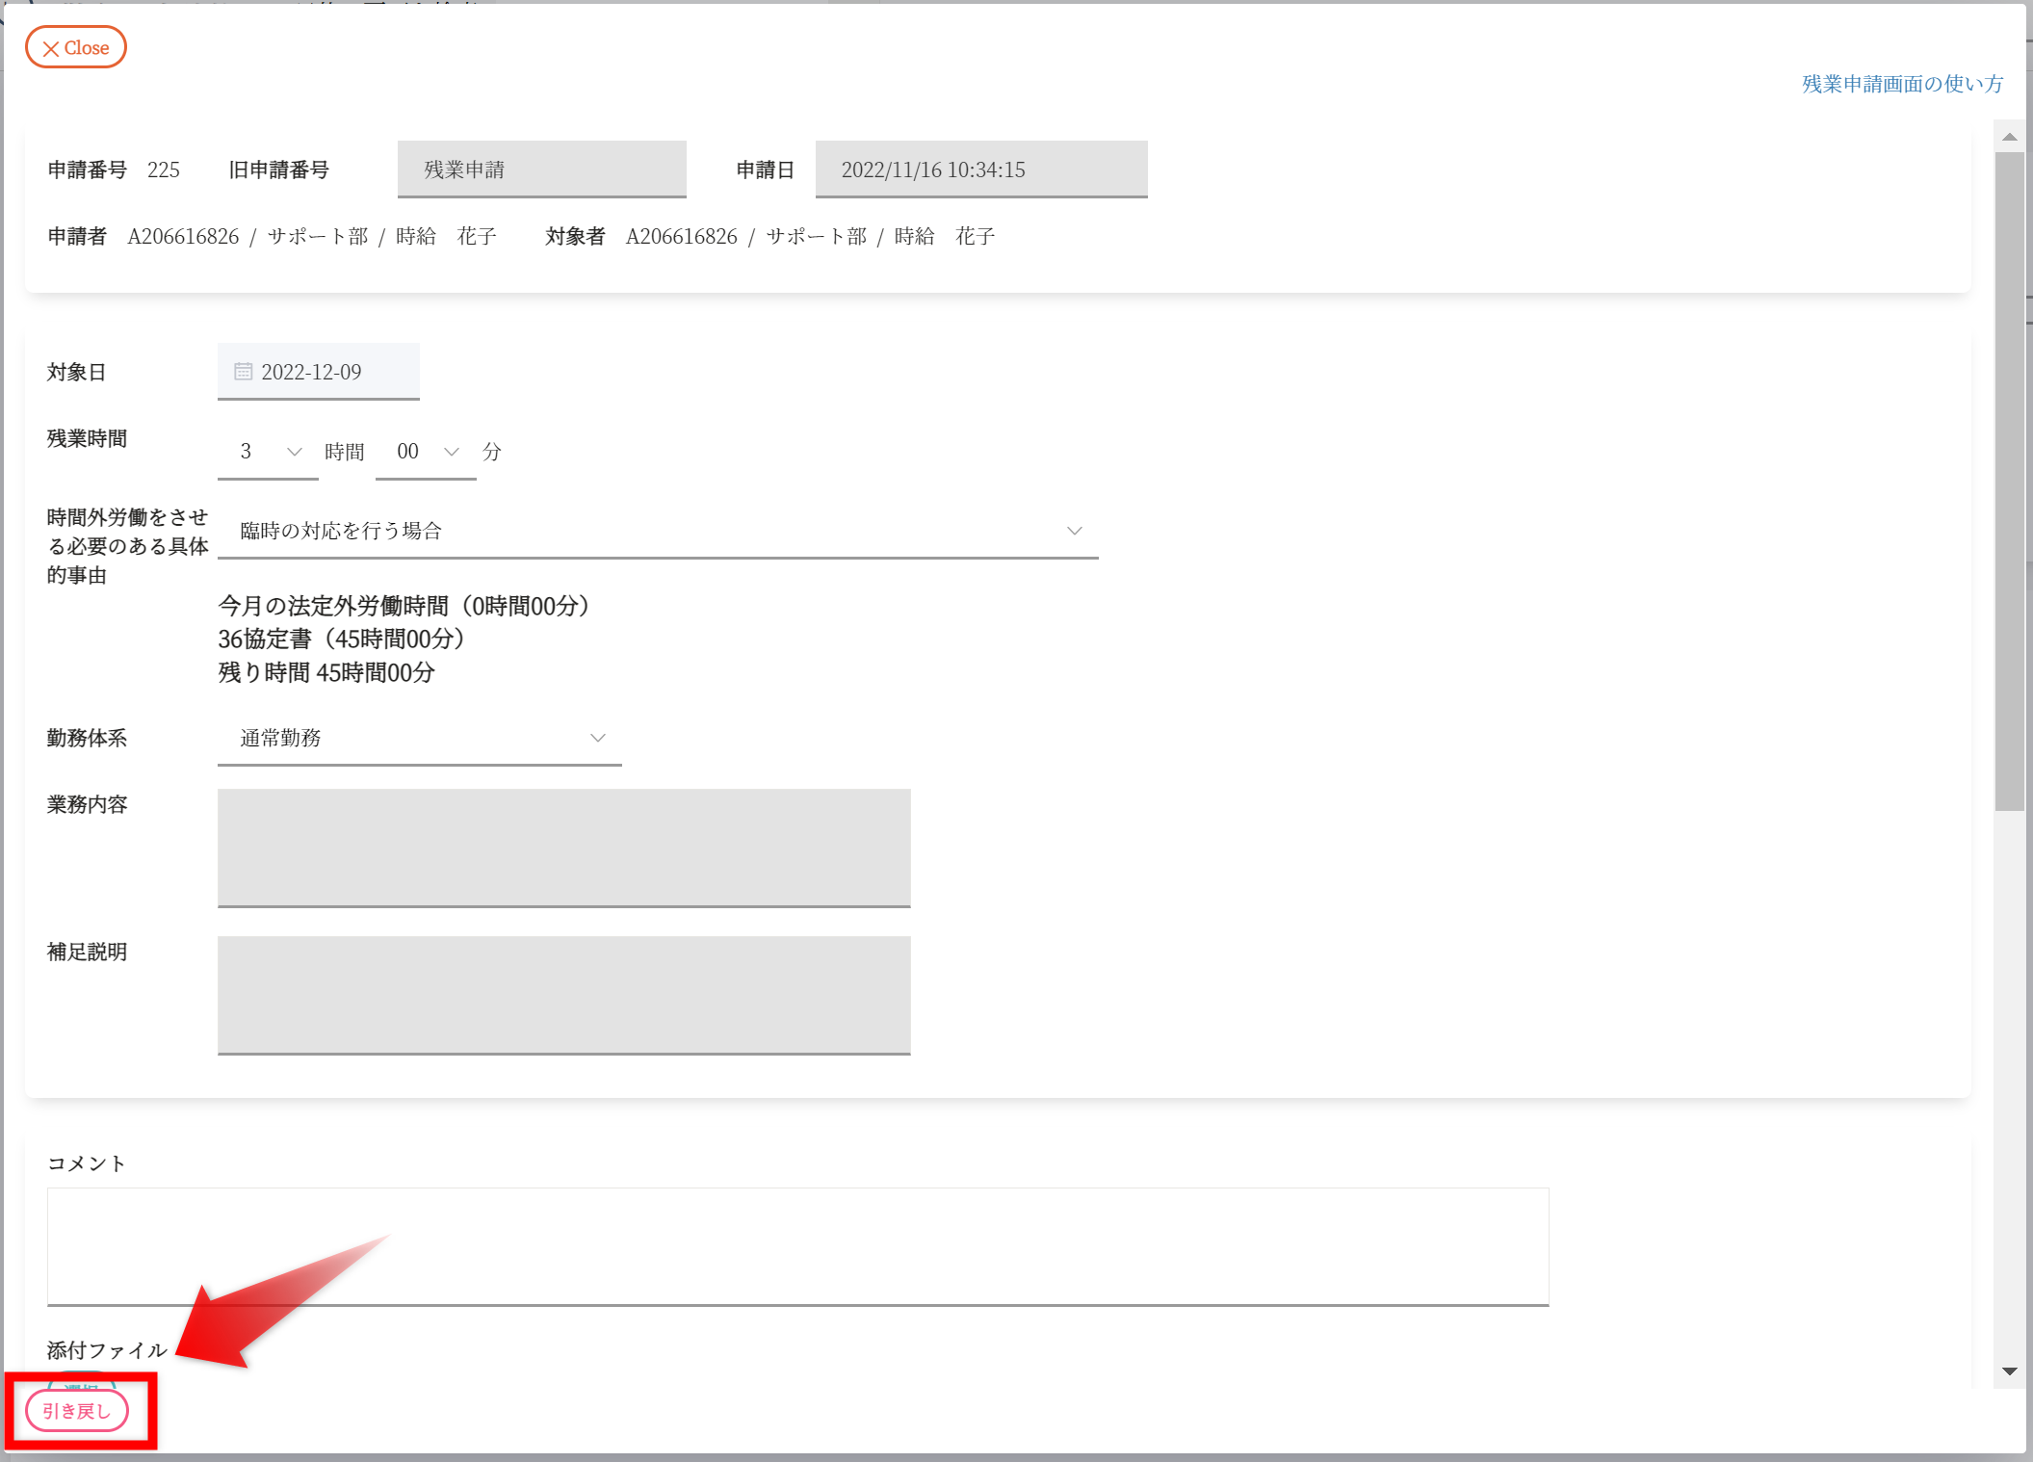Screen dimensions: 2033x1462
Task: Click the vertical scrollbar thumb
Action: click(2009, 482)
